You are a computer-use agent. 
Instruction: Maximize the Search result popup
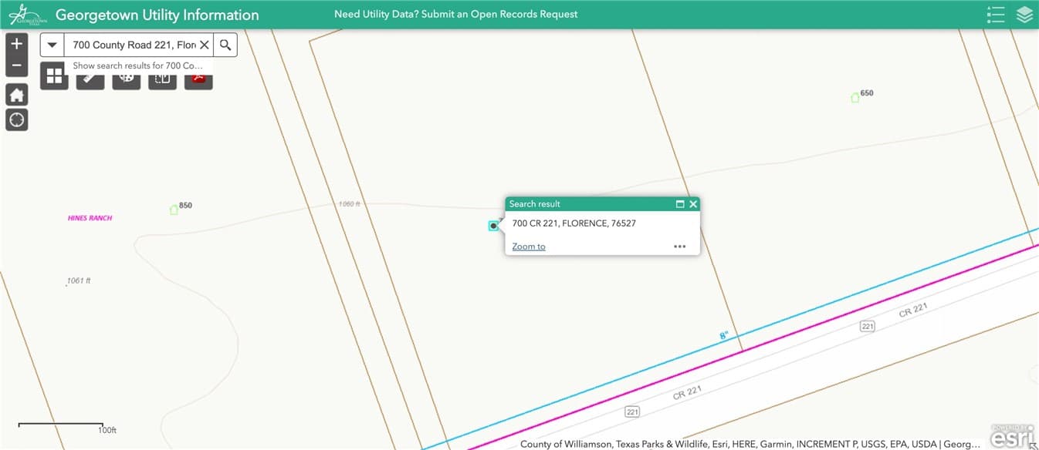(680, 204)
